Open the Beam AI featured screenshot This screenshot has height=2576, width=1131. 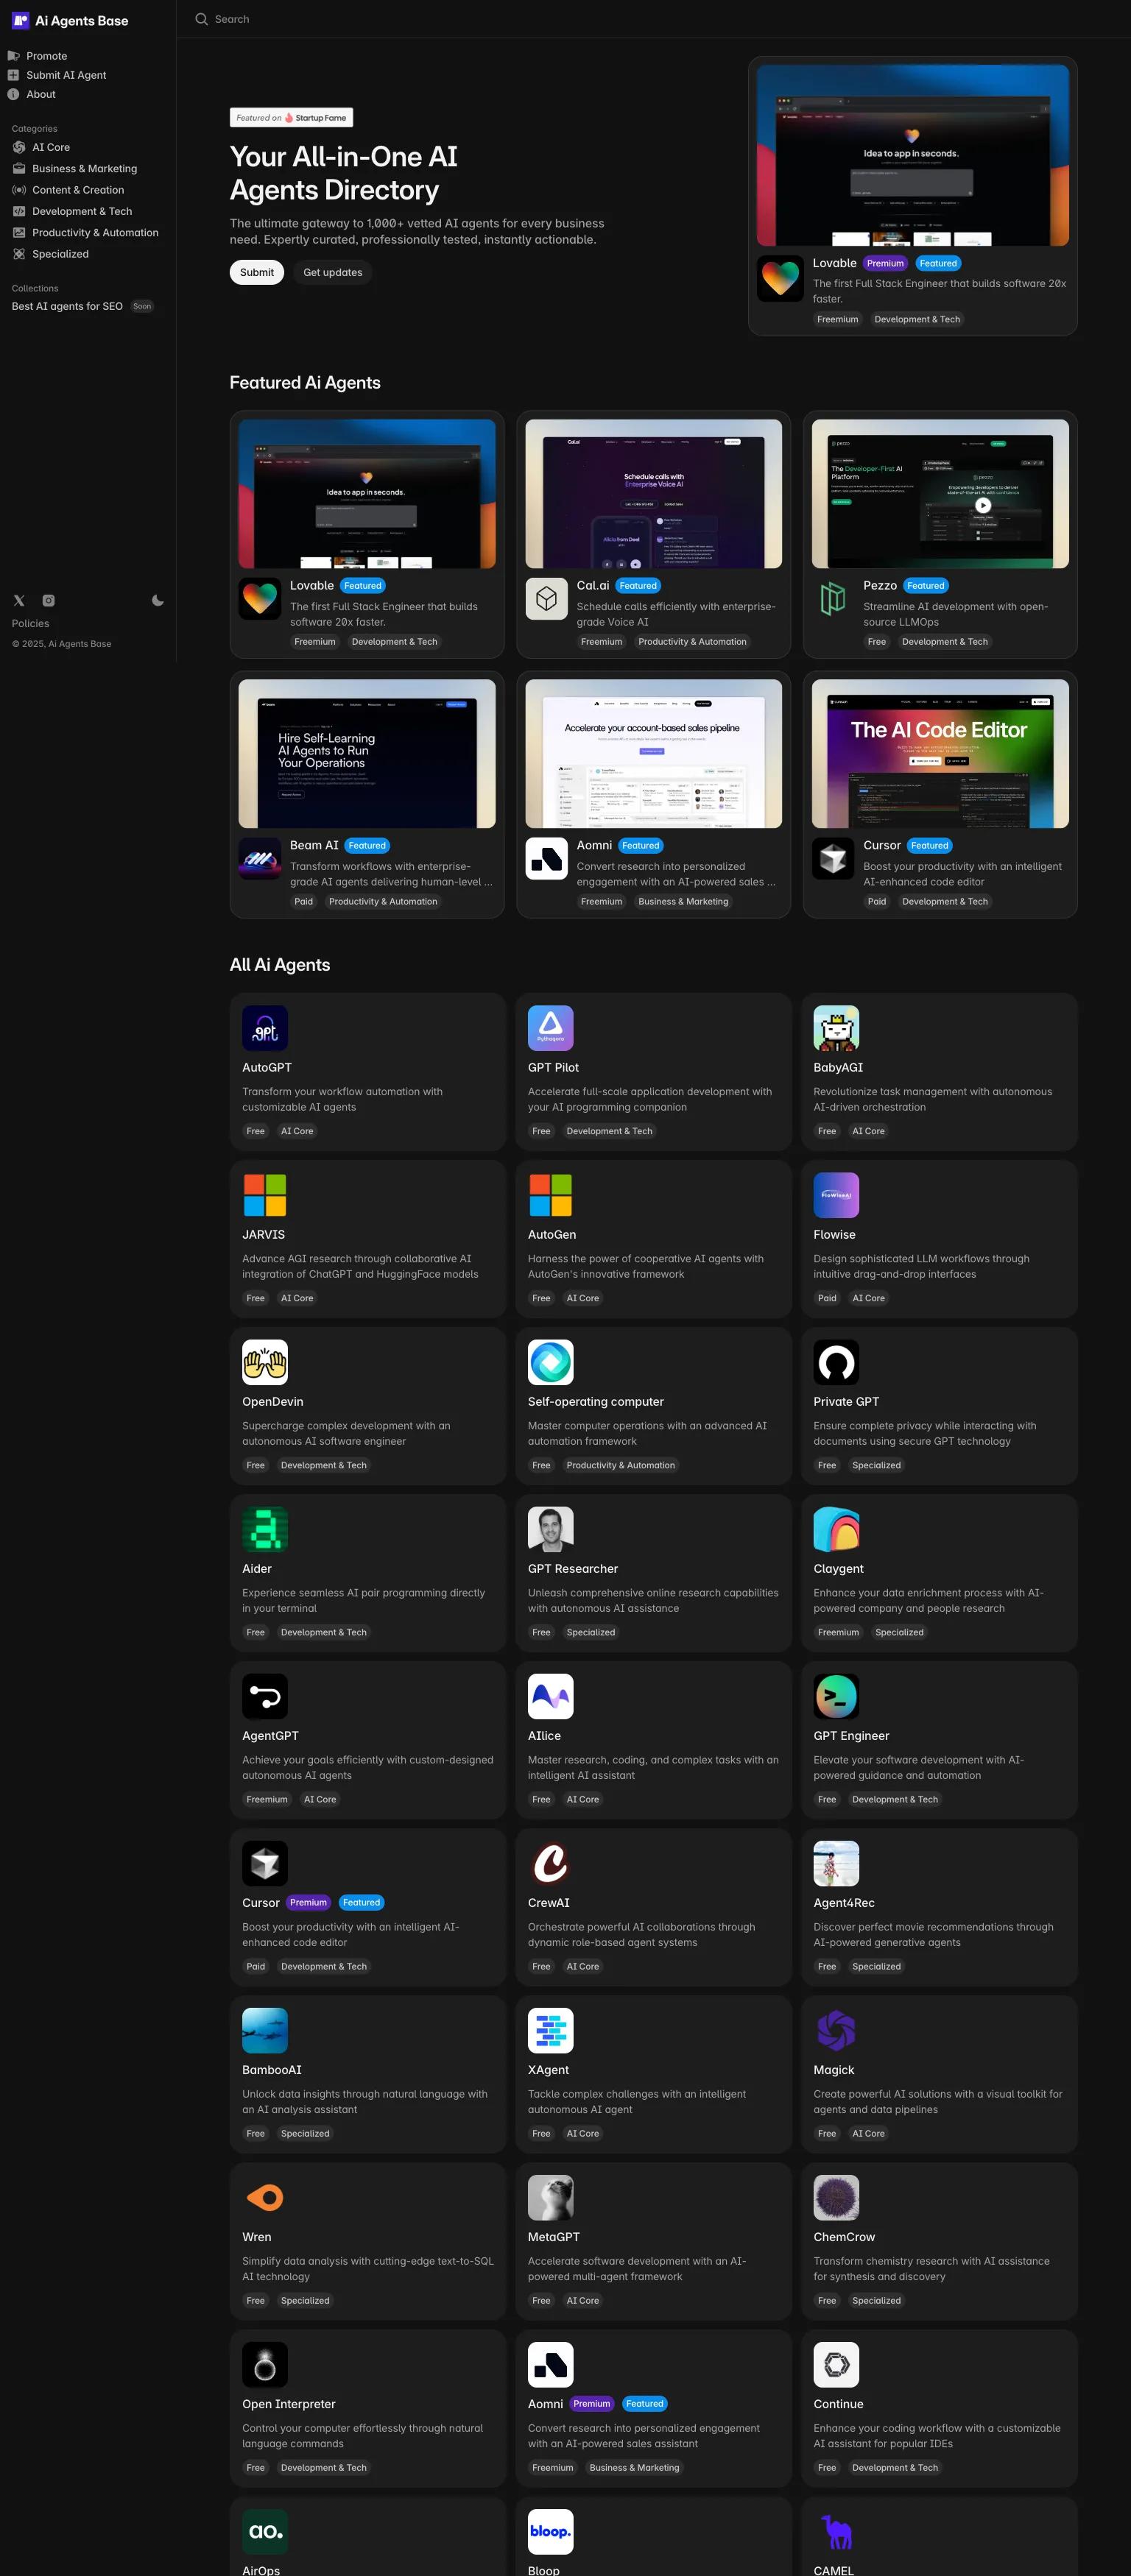[x=367, y=753]
